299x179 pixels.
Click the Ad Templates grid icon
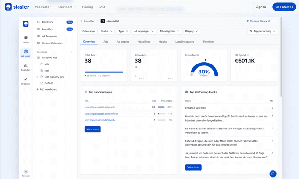[38, 36]
